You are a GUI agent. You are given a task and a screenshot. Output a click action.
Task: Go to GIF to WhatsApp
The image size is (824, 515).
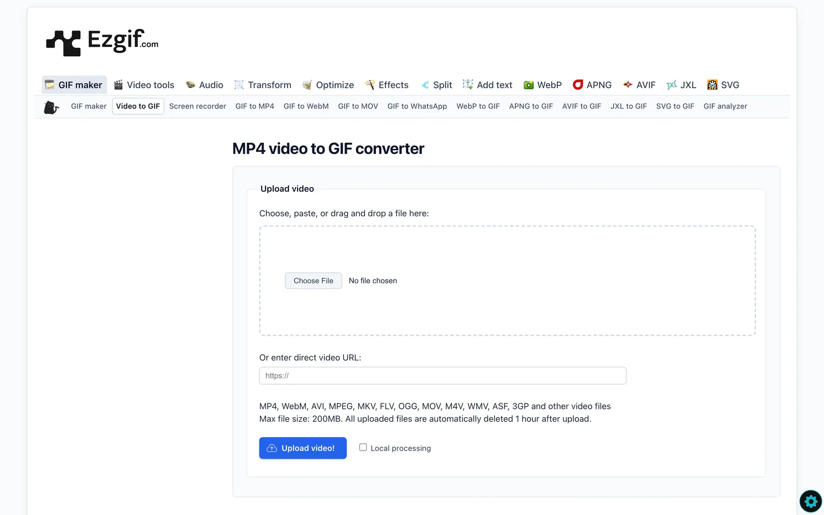(417, 106)
